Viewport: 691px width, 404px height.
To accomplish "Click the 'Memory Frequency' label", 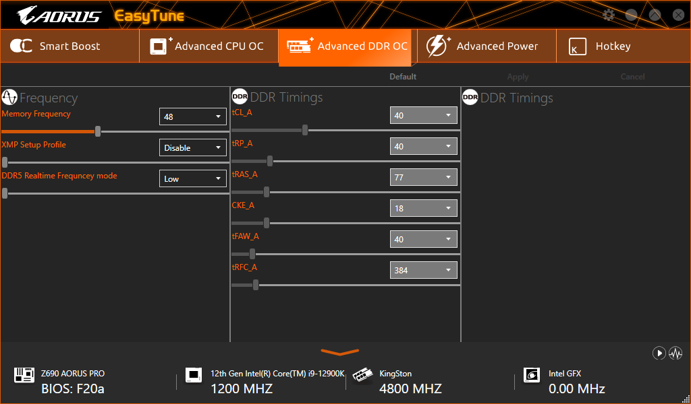I will [x=36, y=114].
